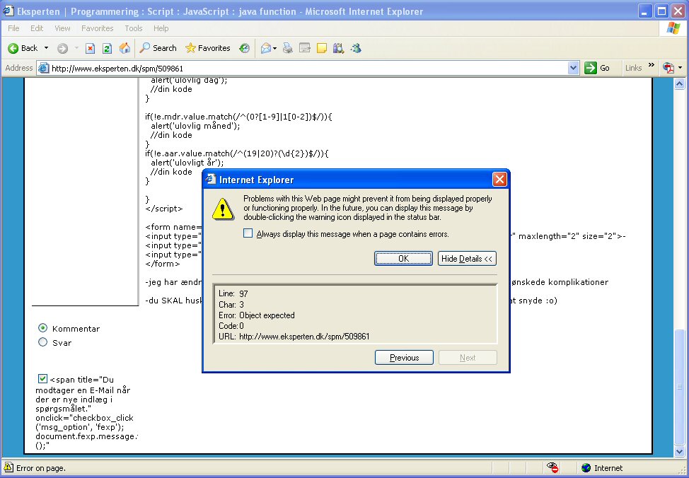Open the Help menu
Image resolution: width=689 pixels, height=478 pixels.
tap(161, 28)
